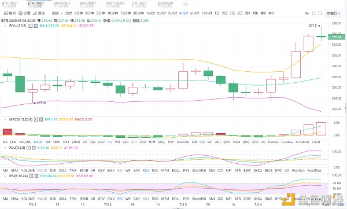Open the 指标 indicators panel icon

point(6,13)
